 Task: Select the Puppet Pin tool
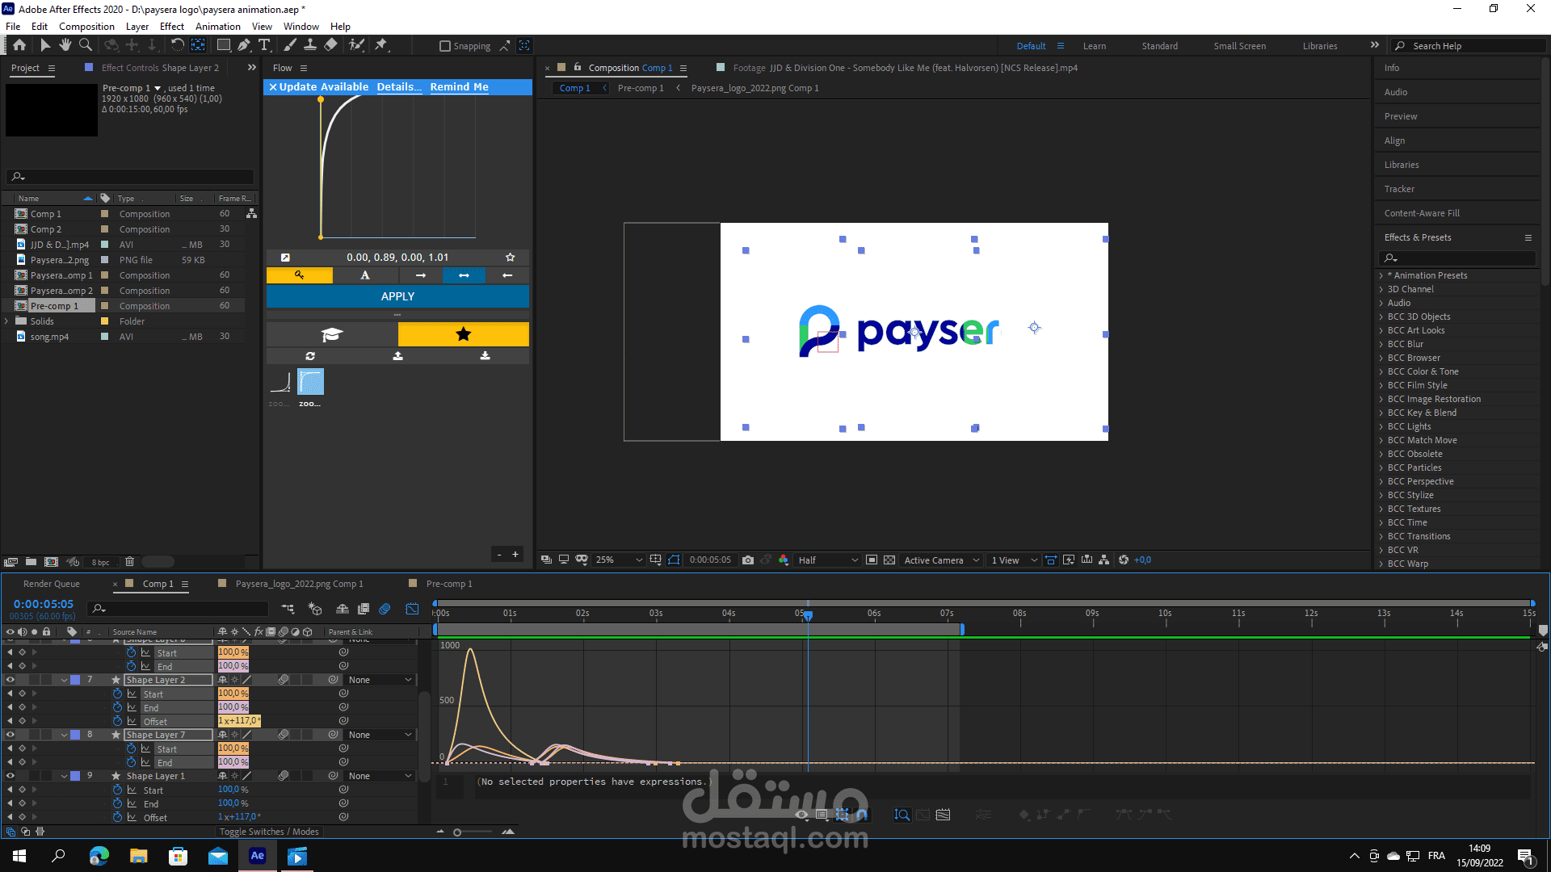coord(381,45)
